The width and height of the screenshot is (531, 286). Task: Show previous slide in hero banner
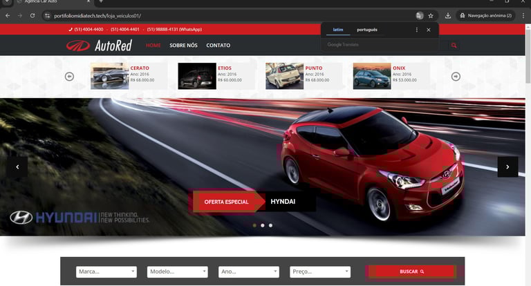pos(17,167)
